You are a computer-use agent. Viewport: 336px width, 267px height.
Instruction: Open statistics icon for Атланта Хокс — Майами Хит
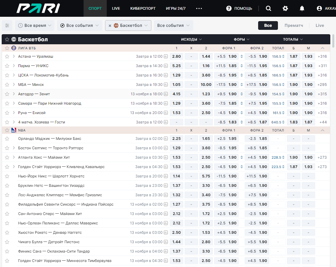[166, 157]
